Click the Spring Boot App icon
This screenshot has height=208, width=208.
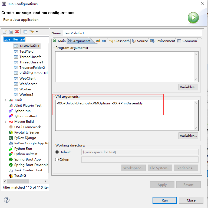(x=11, y=159)
